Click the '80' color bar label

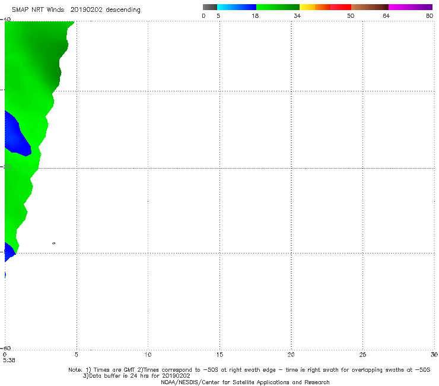pyautogui.click(x=430, y=16)
